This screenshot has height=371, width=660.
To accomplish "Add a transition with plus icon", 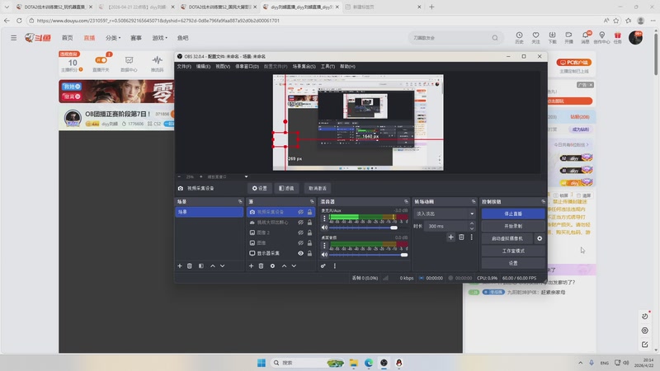I will pos(450,237).
